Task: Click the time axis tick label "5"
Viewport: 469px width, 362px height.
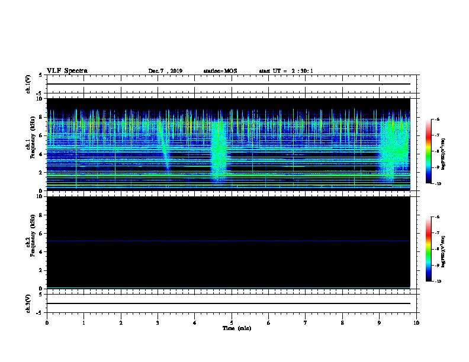Action: coord(232,323)
